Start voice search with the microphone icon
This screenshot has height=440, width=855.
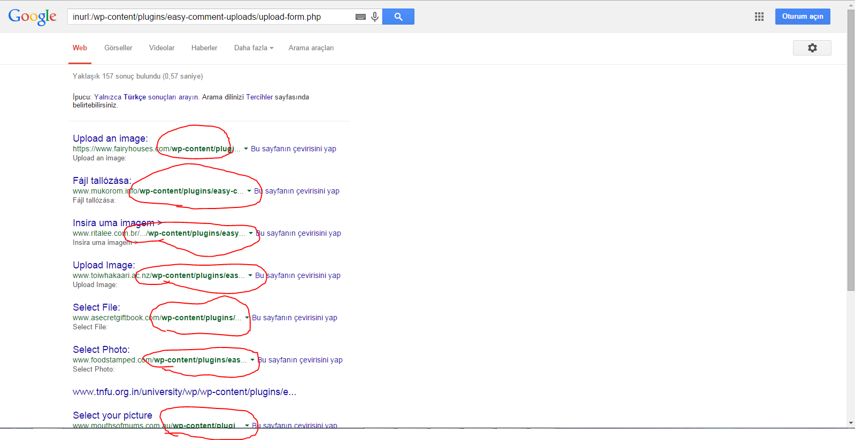(375, 17)
